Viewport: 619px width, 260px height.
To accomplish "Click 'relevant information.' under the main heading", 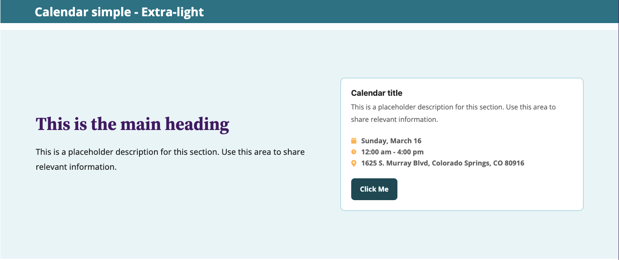I will coord(76,167).
